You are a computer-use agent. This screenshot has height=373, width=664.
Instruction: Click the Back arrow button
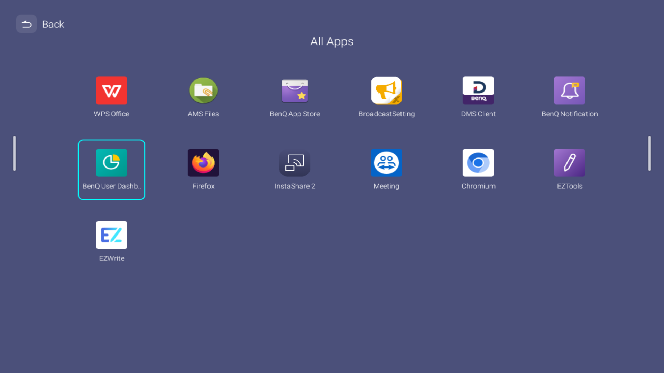tap(26, 24)
